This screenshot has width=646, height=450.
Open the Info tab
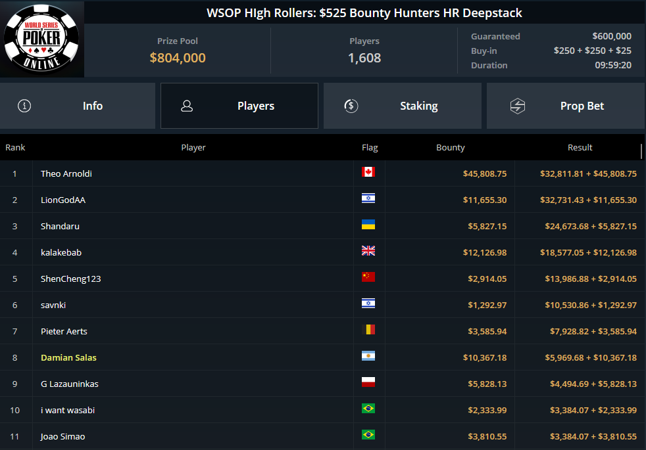pos(78,106)
